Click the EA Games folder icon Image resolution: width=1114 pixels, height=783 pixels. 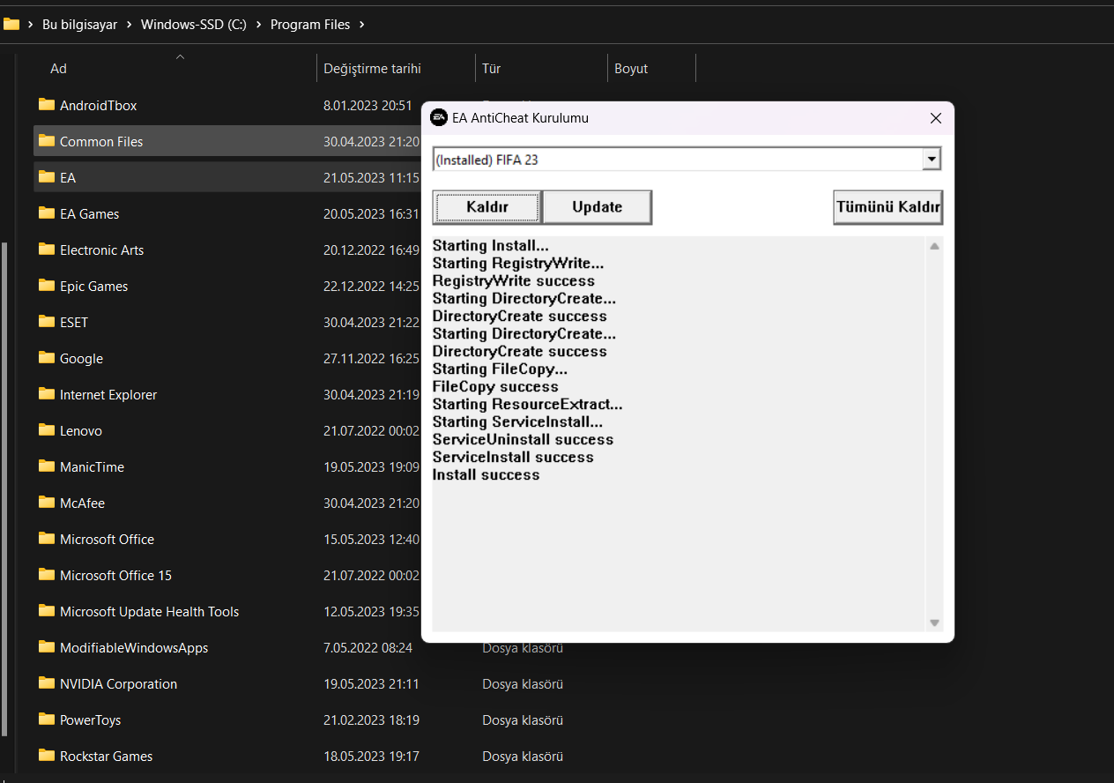coord(47,213)
